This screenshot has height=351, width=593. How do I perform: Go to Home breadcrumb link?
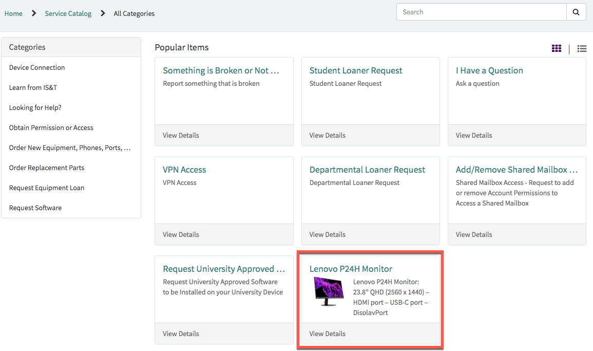point(13,13)
